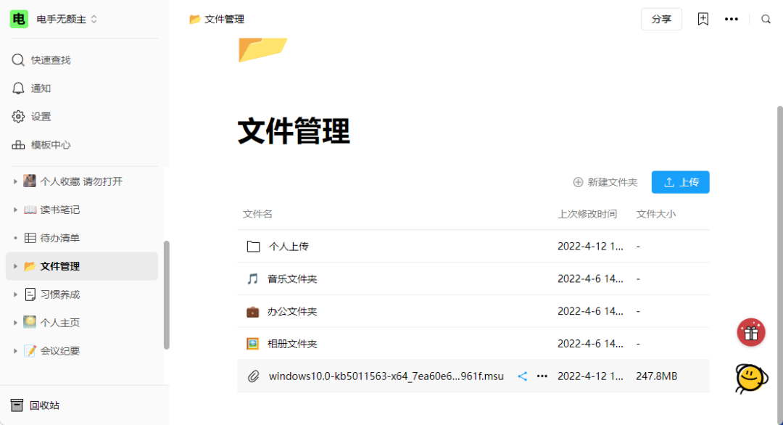Open 设置 settings from sidebar
Viewport: 783px width, 425px height.
coord(40,116)
